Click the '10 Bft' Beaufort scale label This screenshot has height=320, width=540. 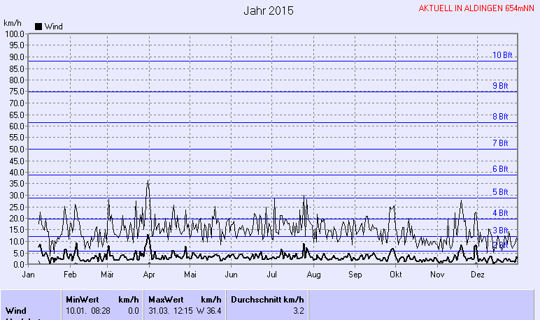coord(502,55)
